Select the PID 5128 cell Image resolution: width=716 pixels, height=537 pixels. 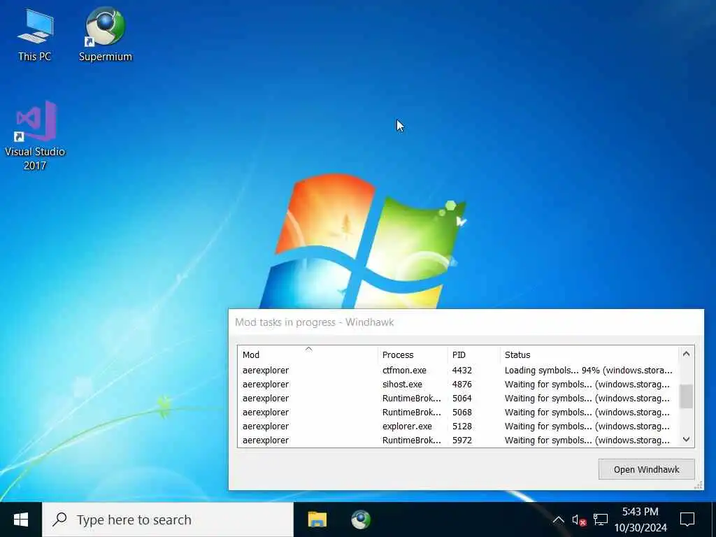pyautogui.click(x=462, y=427)
